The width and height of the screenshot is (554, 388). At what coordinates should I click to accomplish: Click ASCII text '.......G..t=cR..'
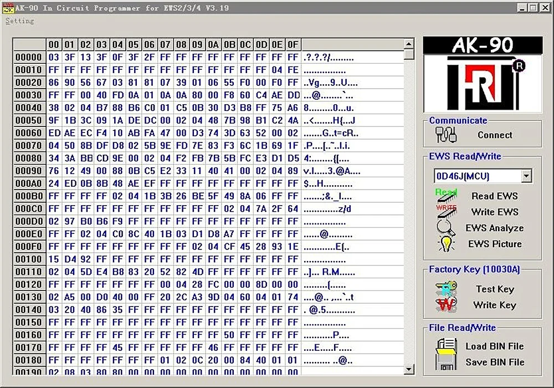[331, 133]
